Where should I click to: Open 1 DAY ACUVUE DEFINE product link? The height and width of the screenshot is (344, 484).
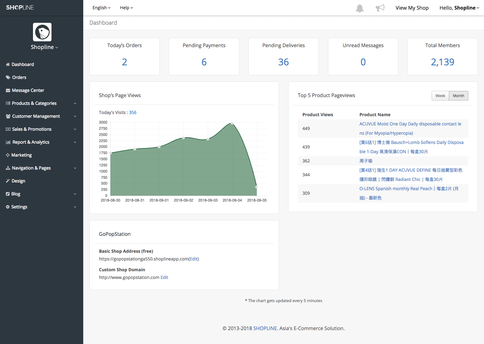411,175
